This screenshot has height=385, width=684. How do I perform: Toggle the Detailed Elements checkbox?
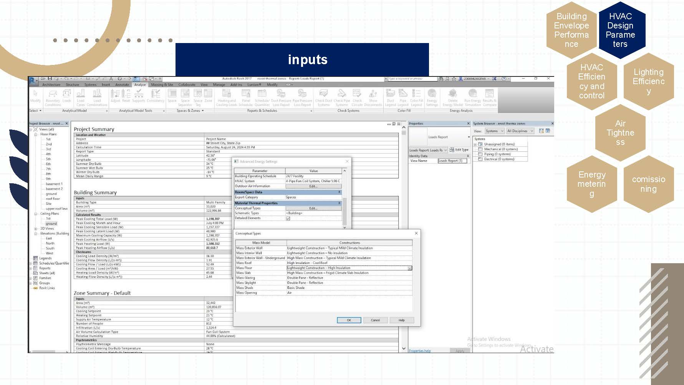point(288,219)
